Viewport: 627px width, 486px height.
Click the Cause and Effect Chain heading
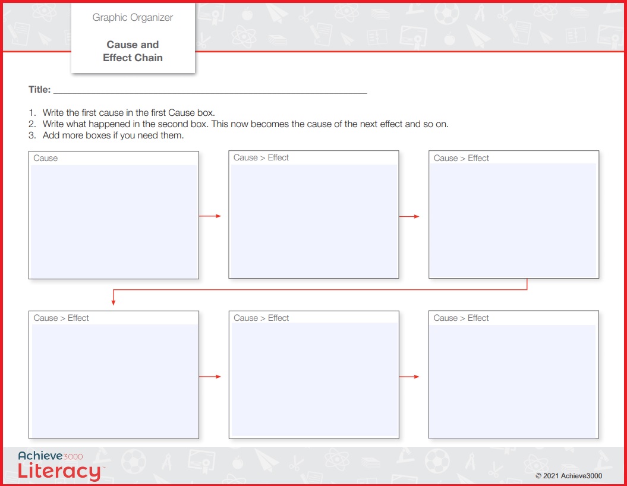tap(133, 51)
